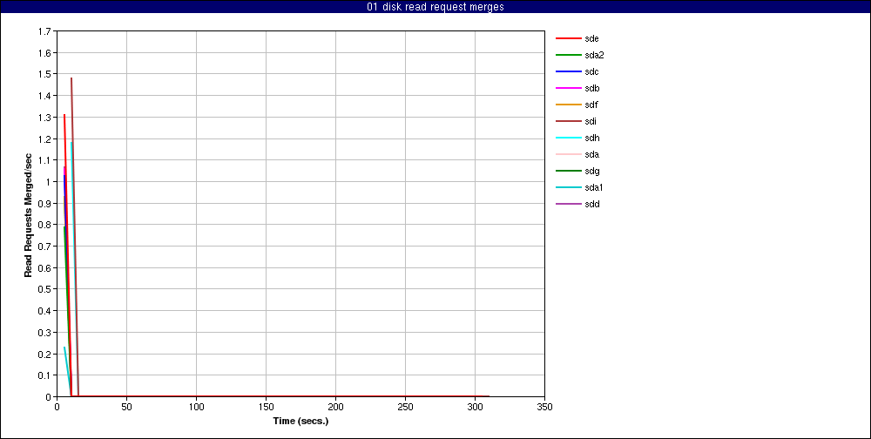Click the red line peak near 1.3
Image resolution: width=871 pixels, height=439 pixels.
pos(64,115)
